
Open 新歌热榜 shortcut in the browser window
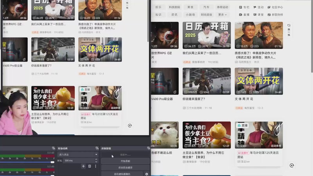[x=275, y=14]
